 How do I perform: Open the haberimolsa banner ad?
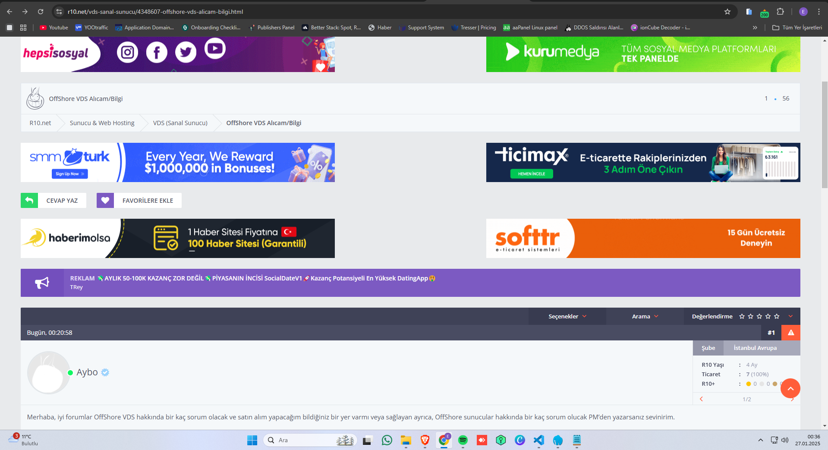[x=178, y=238]
